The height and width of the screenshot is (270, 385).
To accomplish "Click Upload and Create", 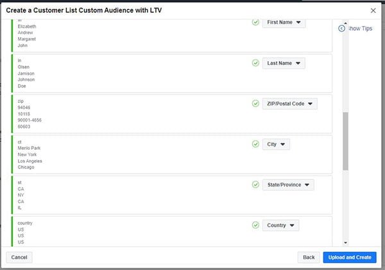I will [350, 257].
